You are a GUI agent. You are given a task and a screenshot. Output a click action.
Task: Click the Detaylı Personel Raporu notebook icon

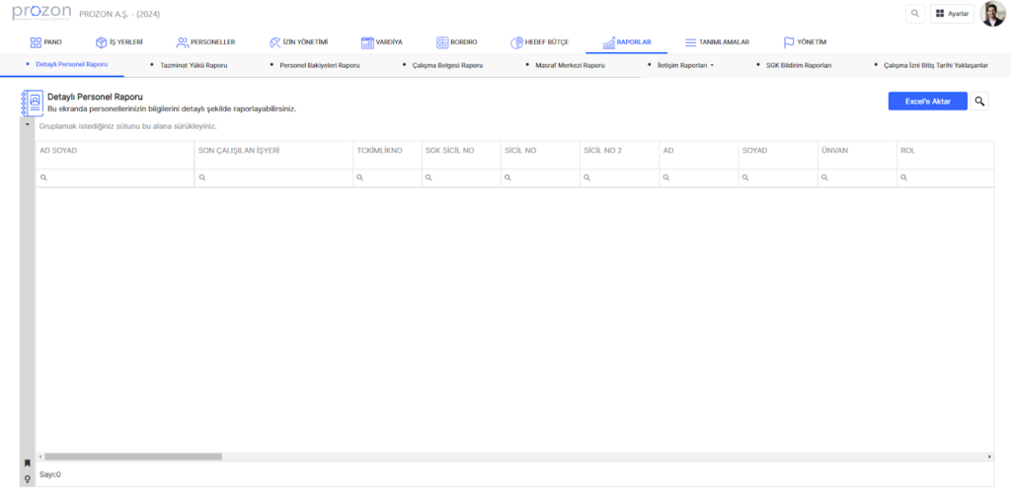tap(32, 104)
